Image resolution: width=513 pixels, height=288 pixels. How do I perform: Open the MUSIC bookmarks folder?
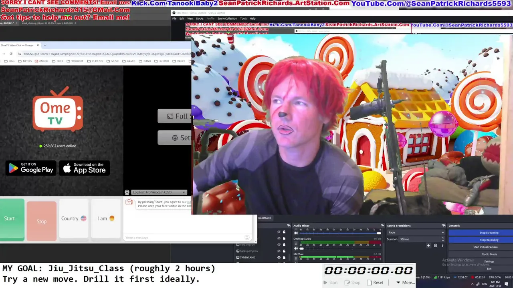click(x=113, y=61)
